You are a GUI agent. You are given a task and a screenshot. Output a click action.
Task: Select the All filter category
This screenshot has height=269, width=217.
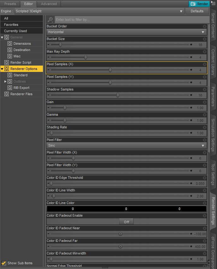[x=22, y=18]
